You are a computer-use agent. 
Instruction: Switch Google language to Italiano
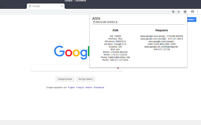pos(89,87)
